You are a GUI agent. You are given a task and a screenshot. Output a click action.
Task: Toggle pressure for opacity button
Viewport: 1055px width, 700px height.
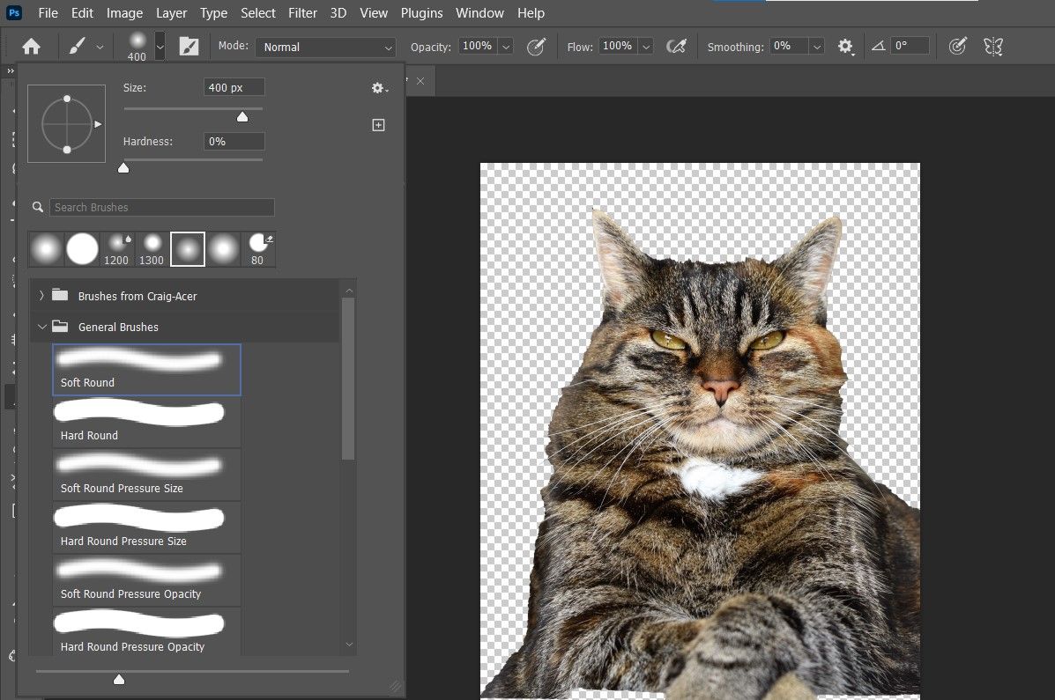coord(536,47)
